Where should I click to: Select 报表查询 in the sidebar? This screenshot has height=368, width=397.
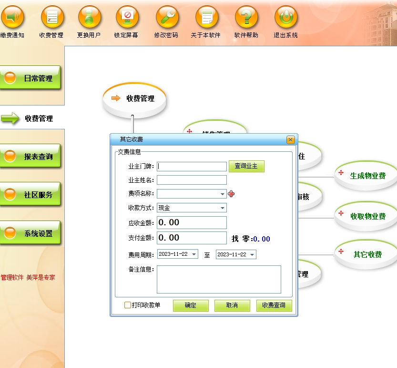pyautogui.click(x=31, y=156)
